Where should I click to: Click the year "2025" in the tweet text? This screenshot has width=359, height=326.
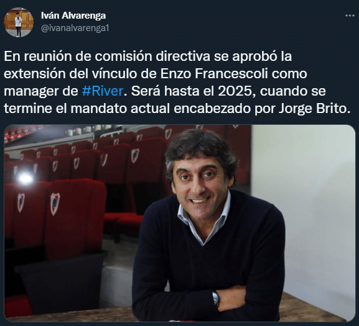pos(235,91)
